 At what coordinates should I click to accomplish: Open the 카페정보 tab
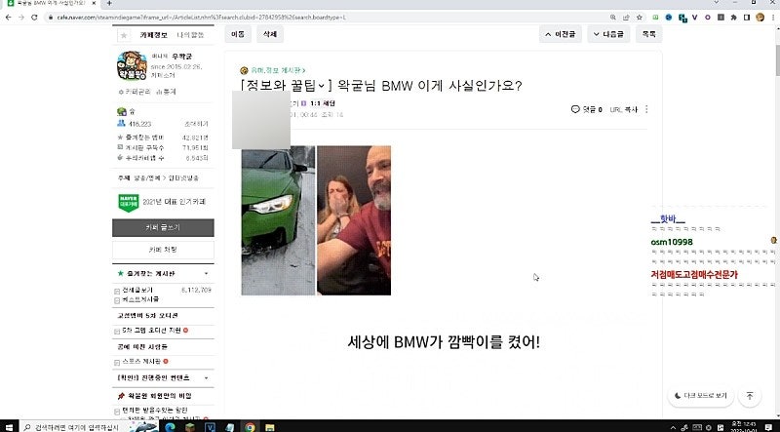(154, 35)
